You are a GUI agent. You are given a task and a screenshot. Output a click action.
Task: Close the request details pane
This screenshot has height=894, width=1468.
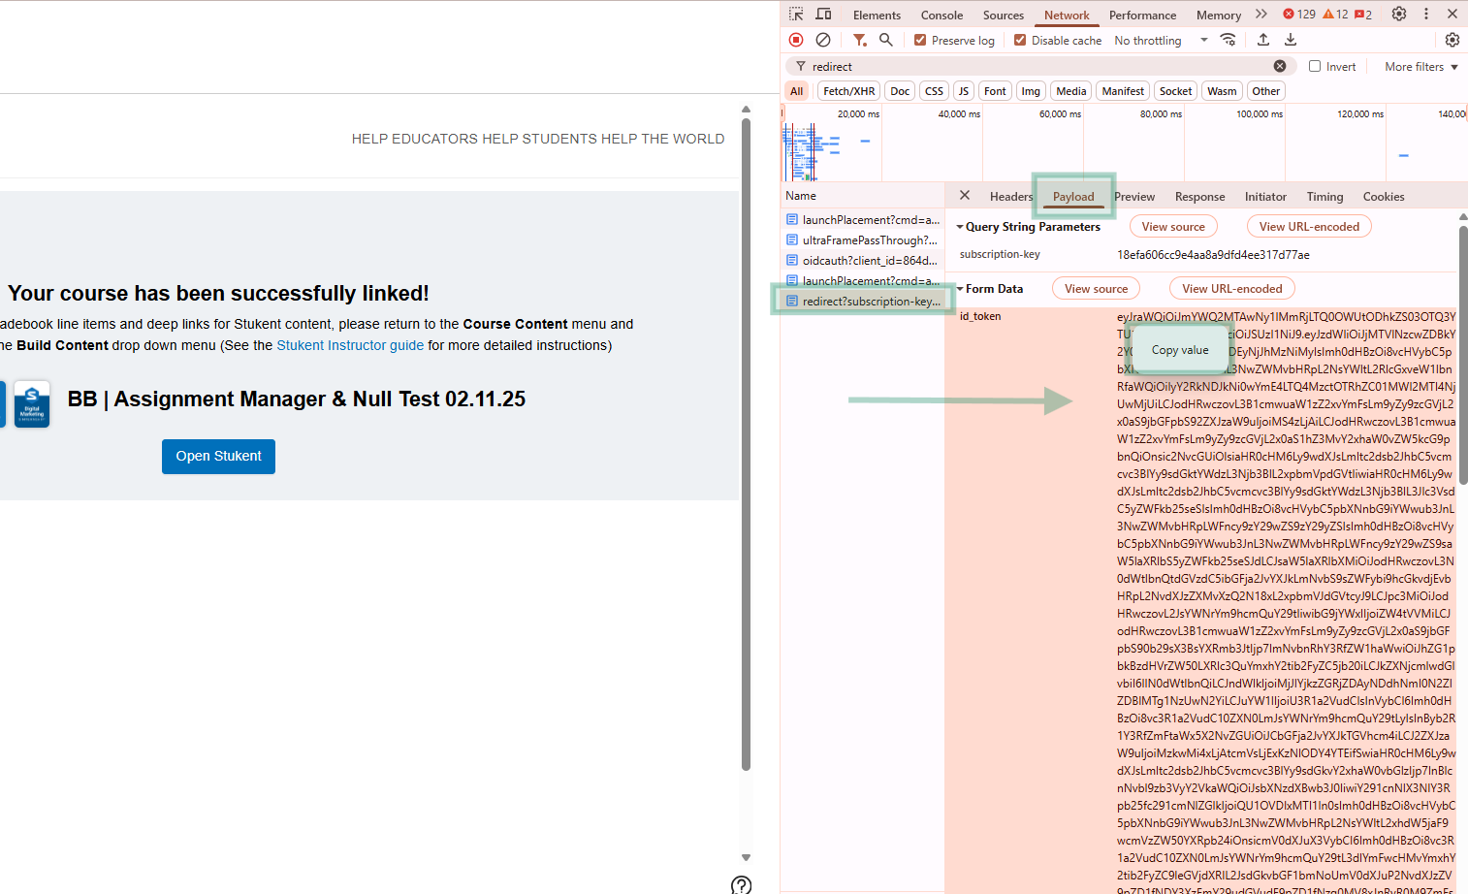pyautogui.click(x=965, y=195)
